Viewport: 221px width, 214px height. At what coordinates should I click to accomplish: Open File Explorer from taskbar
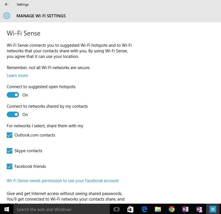pyautogui.click(x=158, y=209)
